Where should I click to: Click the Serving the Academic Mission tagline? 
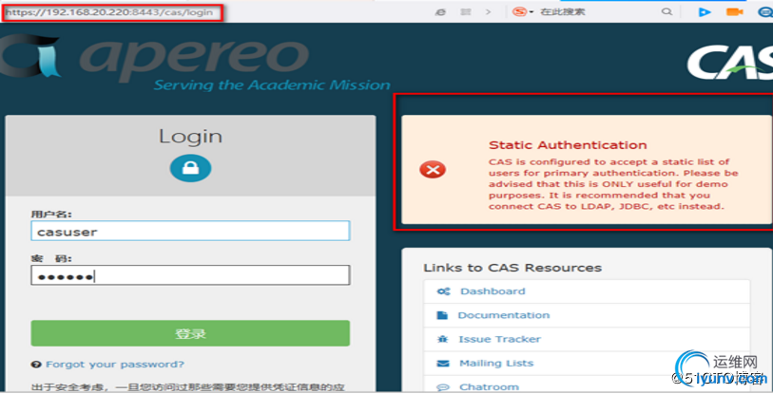point(272,85)
